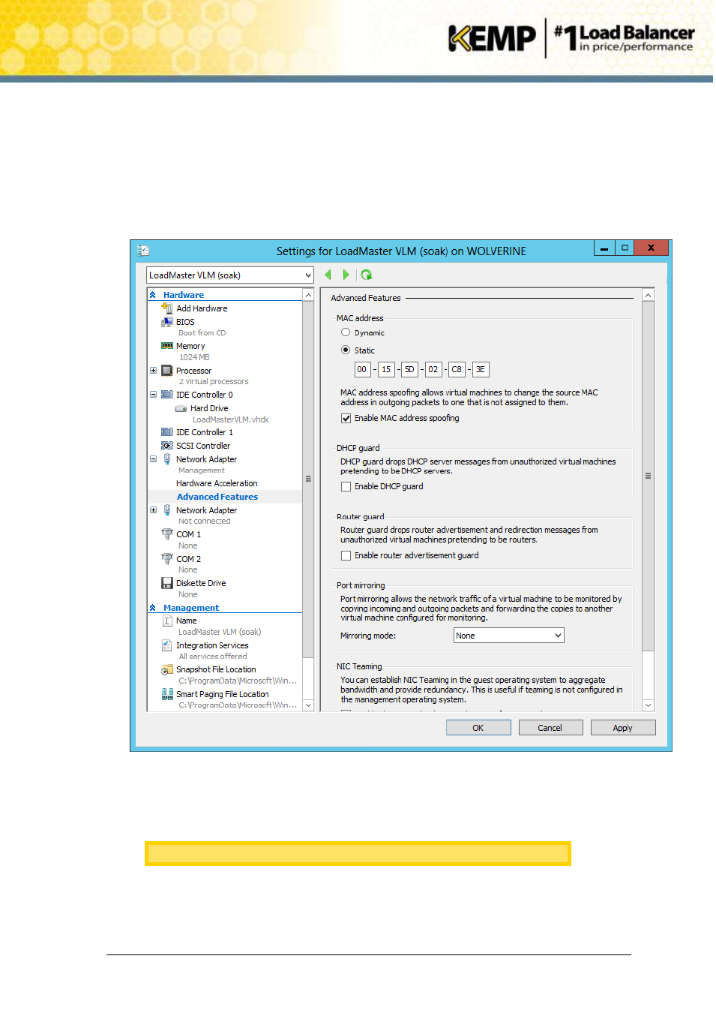Click the left tree scroll down arrow

[308, 705]
